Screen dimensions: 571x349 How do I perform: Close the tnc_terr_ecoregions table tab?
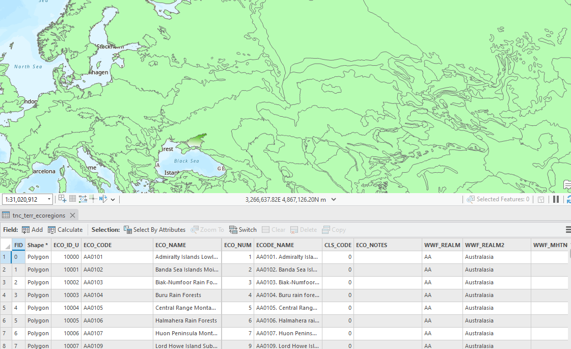[73, 216]
